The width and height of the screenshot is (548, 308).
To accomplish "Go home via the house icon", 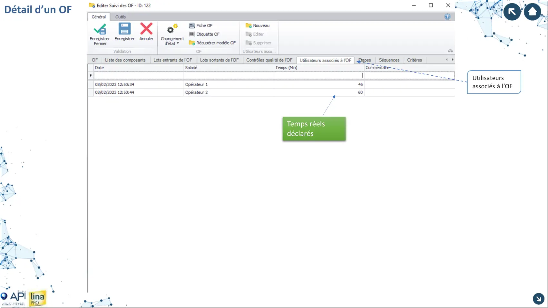I will tap(532, 12).
